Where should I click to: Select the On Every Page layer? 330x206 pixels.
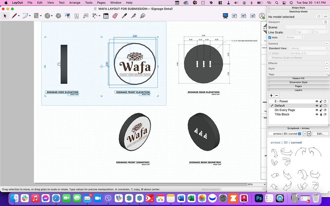click(x=285, y=110)
